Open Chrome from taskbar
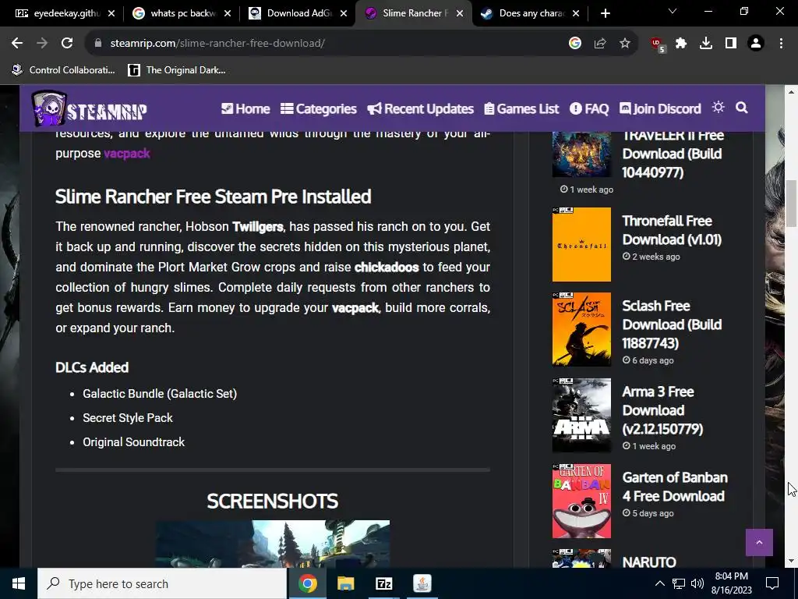Screen dimensions: 798x599 (307, 583)
